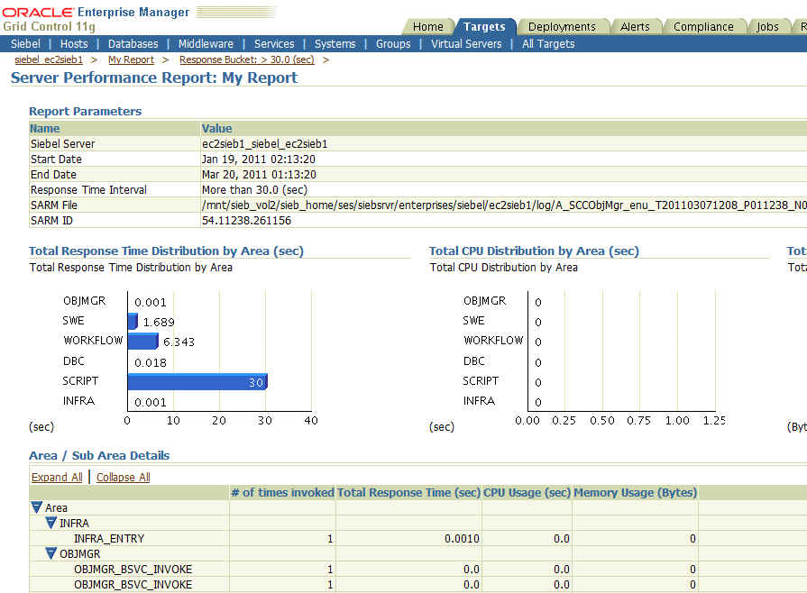Click the INFRA_ENTRY row label
This screenshot has width=807, height=593.
click(109, 539)
